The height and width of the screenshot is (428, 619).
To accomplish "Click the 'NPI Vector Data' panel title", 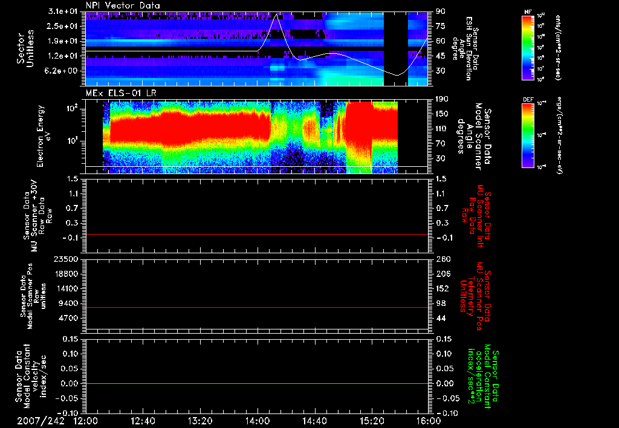I will pyautogui.click(x=123, y=5).
